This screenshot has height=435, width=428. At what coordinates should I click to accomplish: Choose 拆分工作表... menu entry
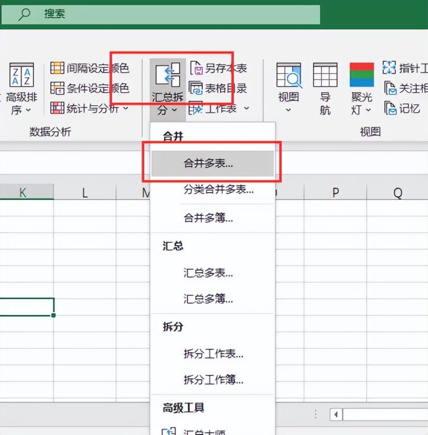pos(213,354)
